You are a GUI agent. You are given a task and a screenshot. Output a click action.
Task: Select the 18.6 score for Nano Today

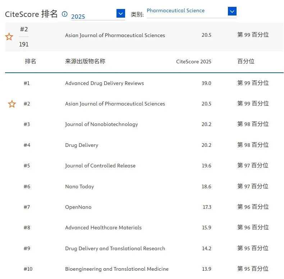point(206,186)
